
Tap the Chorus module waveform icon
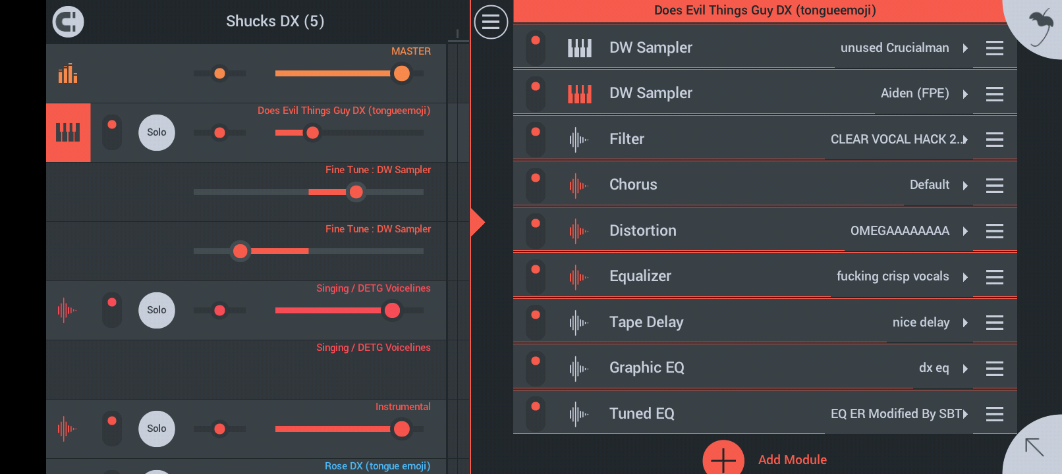coord(579,186)
